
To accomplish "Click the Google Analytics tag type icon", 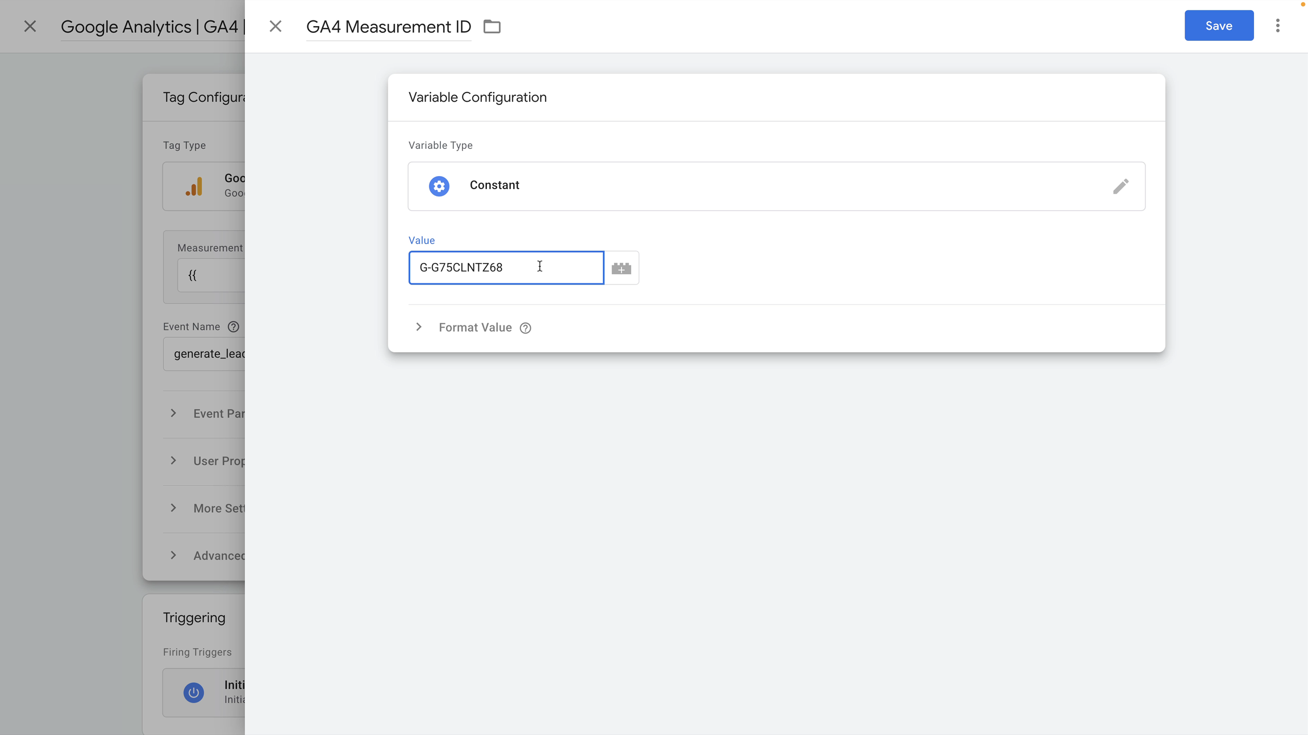I will click(x=193, y=186).
